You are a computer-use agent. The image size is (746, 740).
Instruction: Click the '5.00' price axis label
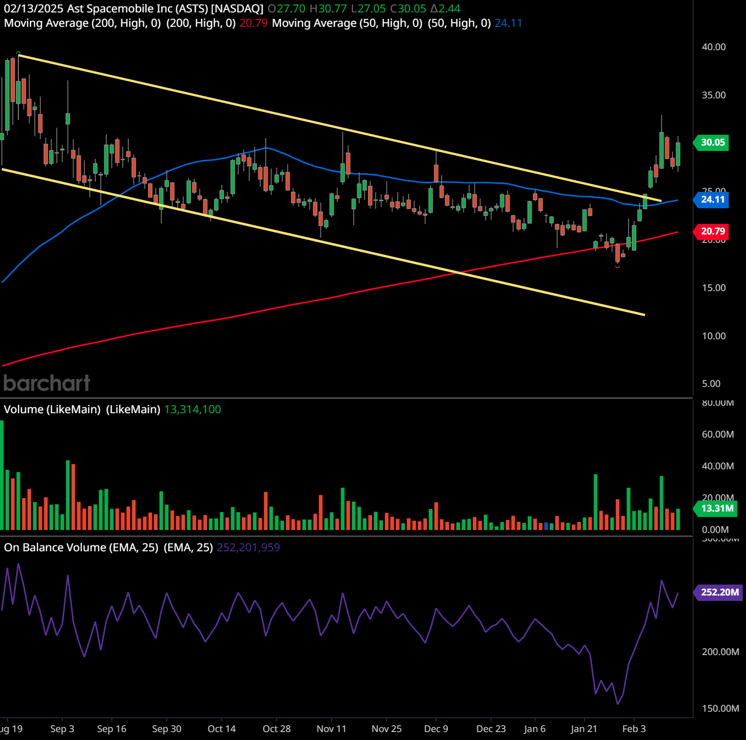pos(711,383)
